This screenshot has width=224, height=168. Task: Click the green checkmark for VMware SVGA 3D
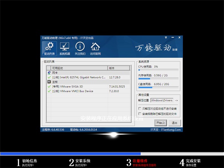click(x=49, y=86)
